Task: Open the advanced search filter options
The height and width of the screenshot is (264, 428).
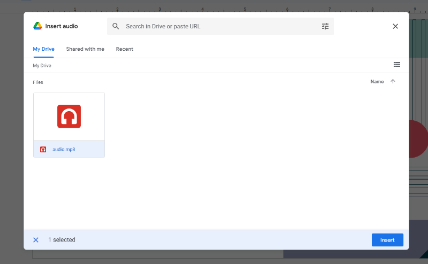Action: point(325,26)
